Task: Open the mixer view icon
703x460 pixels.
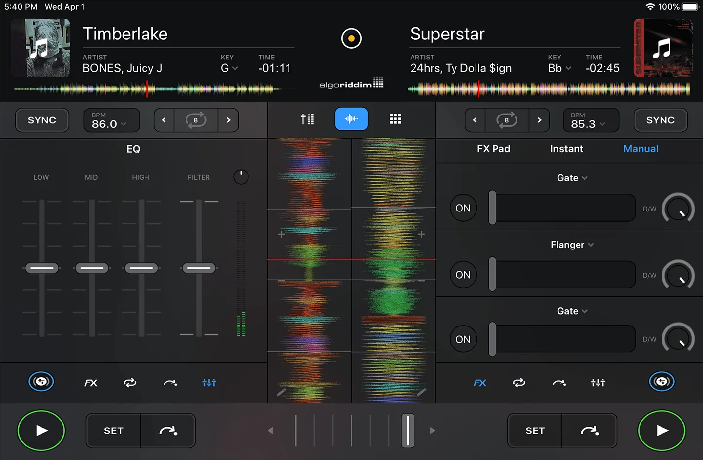Action: click(307, 119)
